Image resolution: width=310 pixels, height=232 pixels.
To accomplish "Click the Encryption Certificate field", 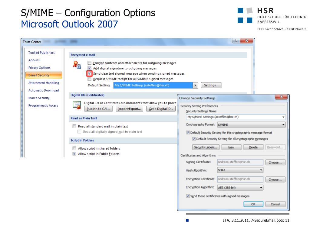I will (x=240, y=179).
